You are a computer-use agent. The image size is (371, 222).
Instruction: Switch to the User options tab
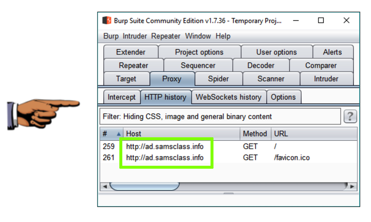pos(276,52)
